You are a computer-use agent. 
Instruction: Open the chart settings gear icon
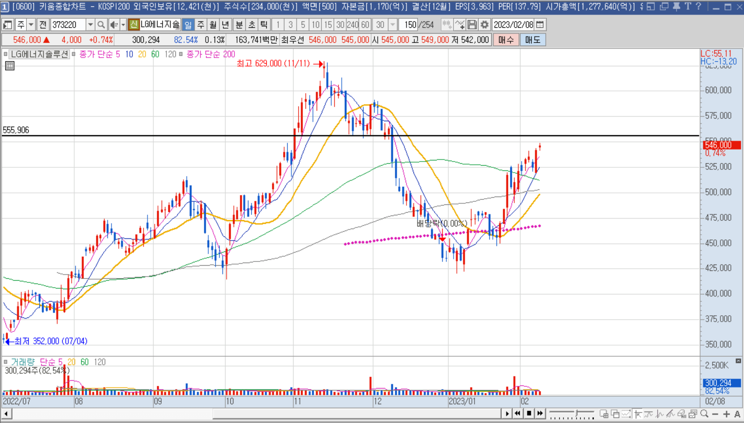[x=484, y=25]
